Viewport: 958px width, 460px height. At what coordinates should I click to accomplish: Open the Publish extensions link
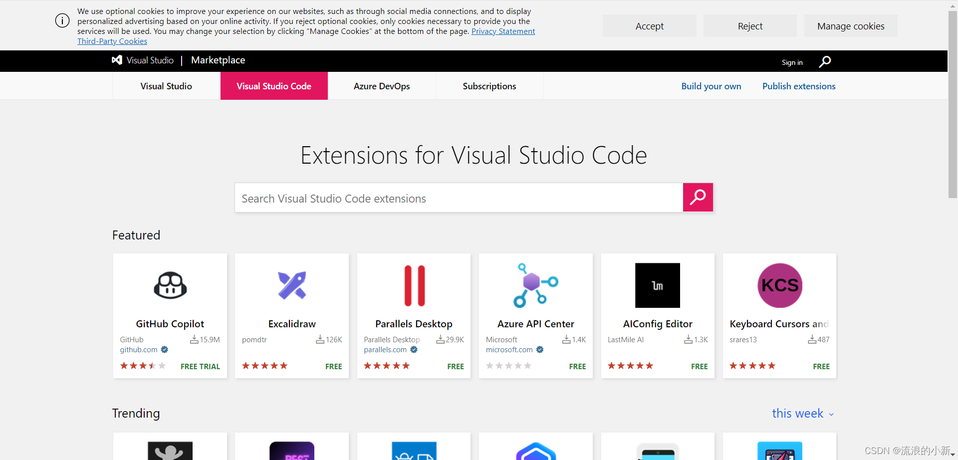pos(799,86)
